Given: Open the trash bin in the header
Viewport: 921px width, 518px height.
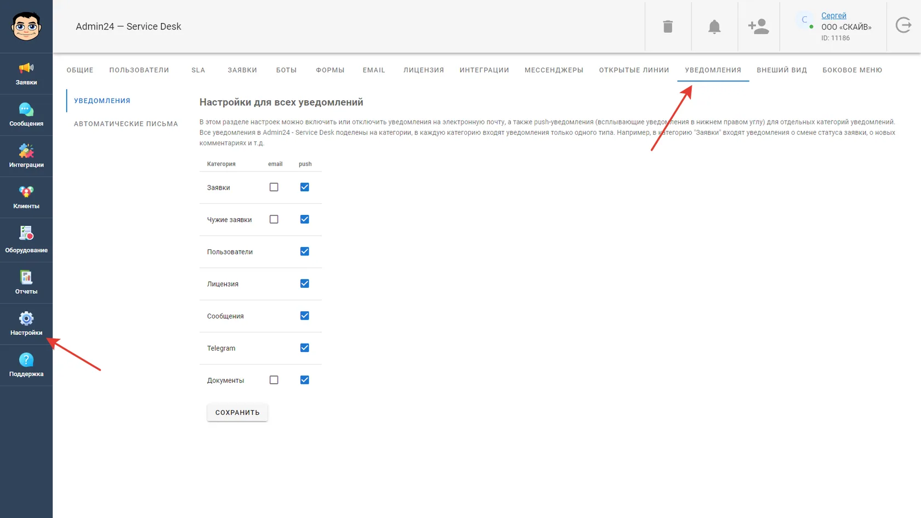Looking at the screenshot, I should coord(668,26).
